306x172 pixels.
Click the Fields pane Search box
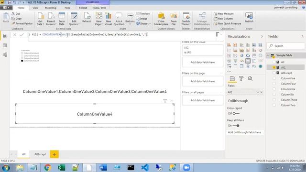286,46
